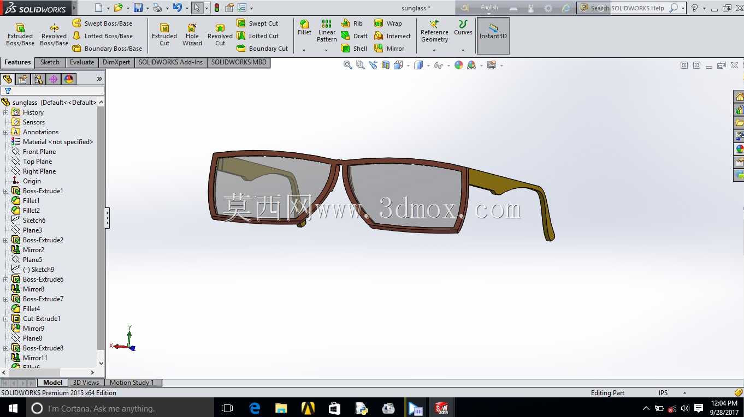Click the Save icon in the title toolbar
This screenshot has height=417, width=744.
138,8
